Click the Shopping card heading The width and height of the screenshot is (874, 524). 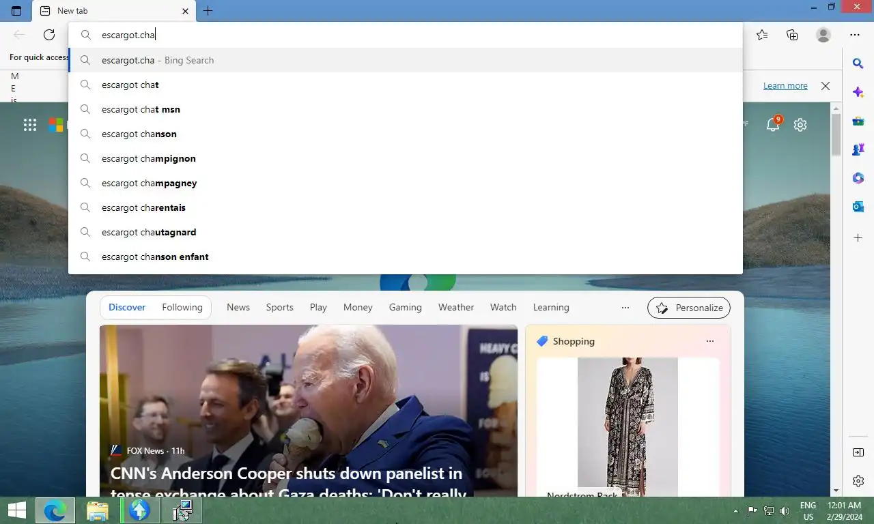tap(574, 341)
